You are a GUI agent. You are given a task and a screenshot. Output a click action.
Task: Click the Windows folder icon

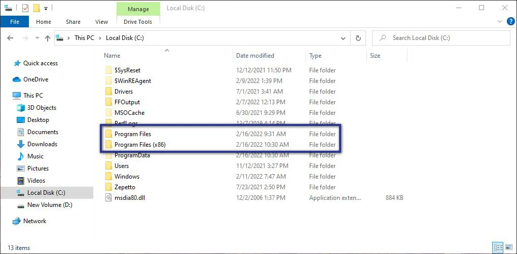point(109,177)
